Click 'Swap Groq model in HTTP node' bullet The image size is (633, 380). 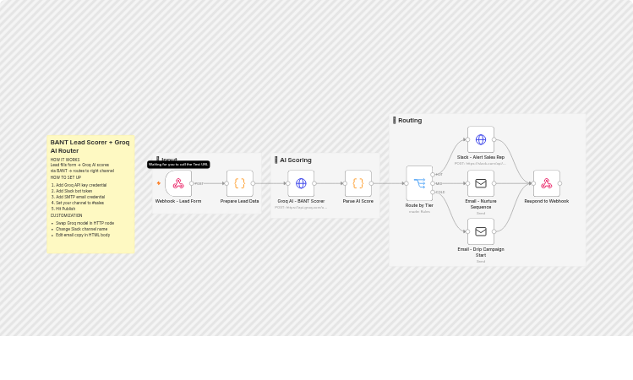[85, 223]
